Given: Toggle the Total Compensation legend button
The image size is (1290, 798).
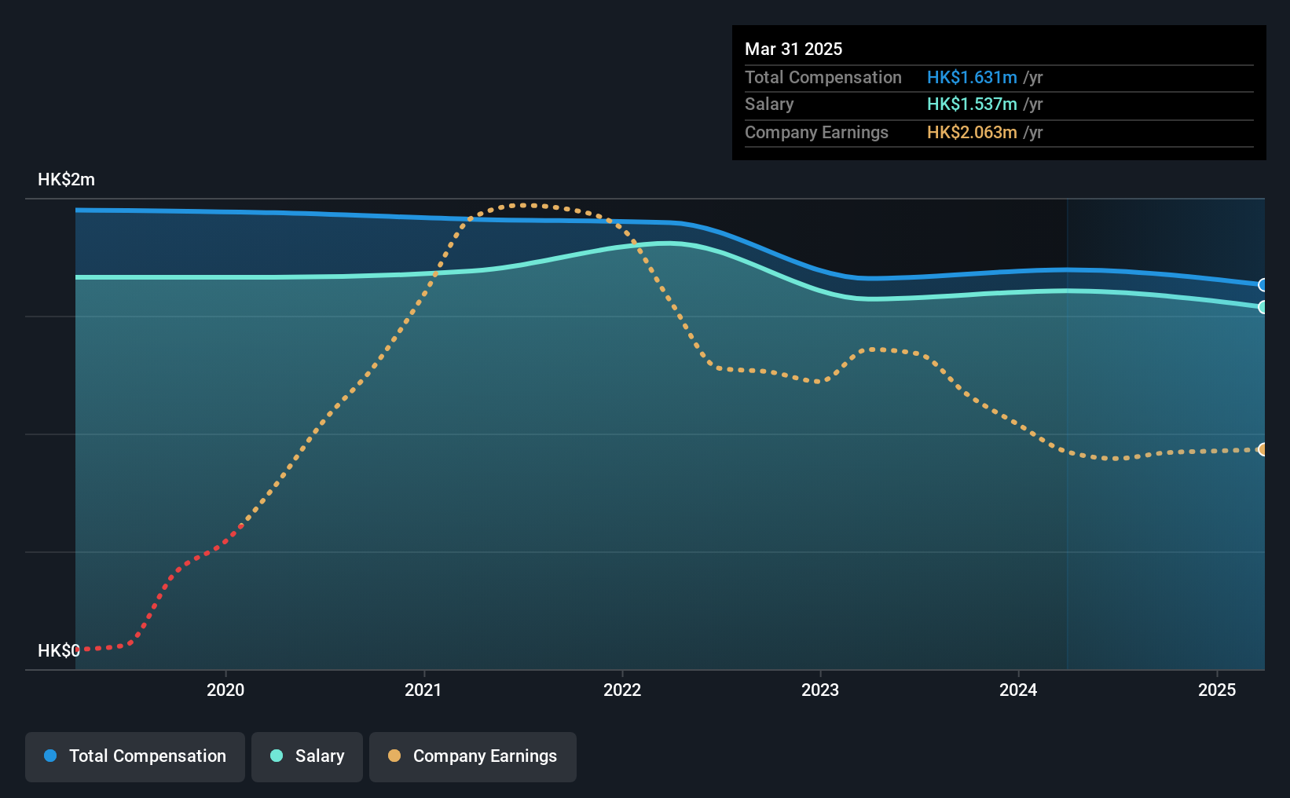Looking at the screenshot, I should coord(135,756).
